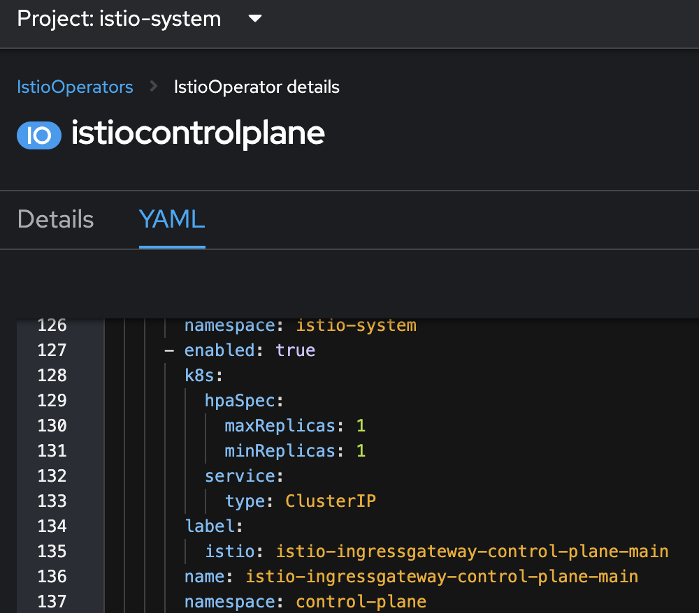Viewport: 699px width, 613px height.
Task: Click the IO resource badge icon
Action: 39,135
